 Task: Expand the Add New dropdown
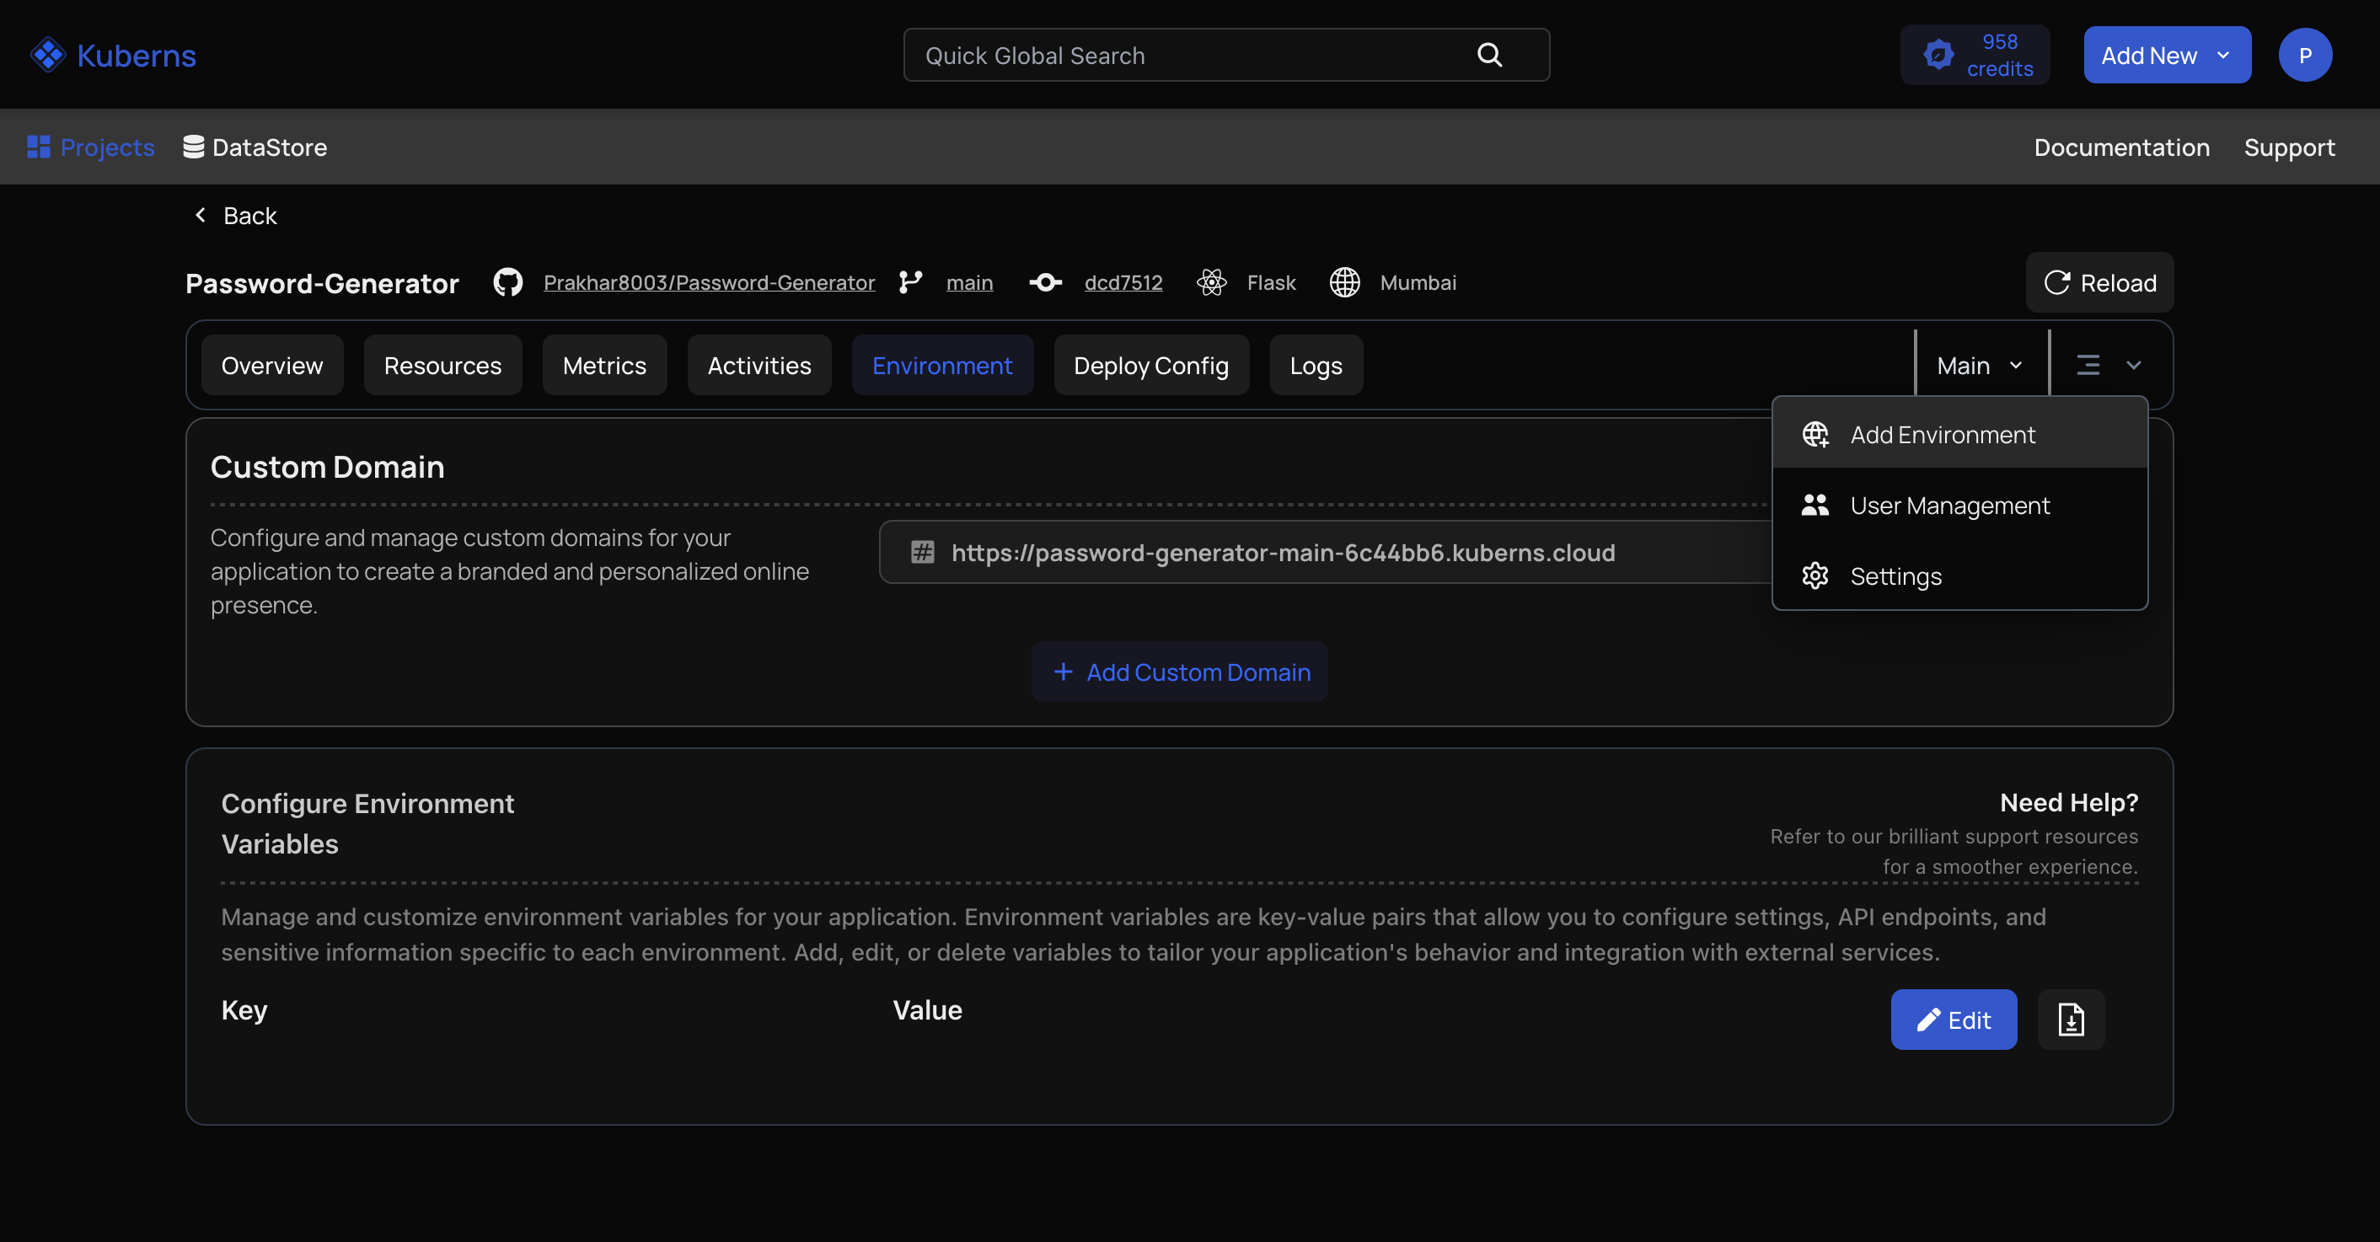point(2167,56)
